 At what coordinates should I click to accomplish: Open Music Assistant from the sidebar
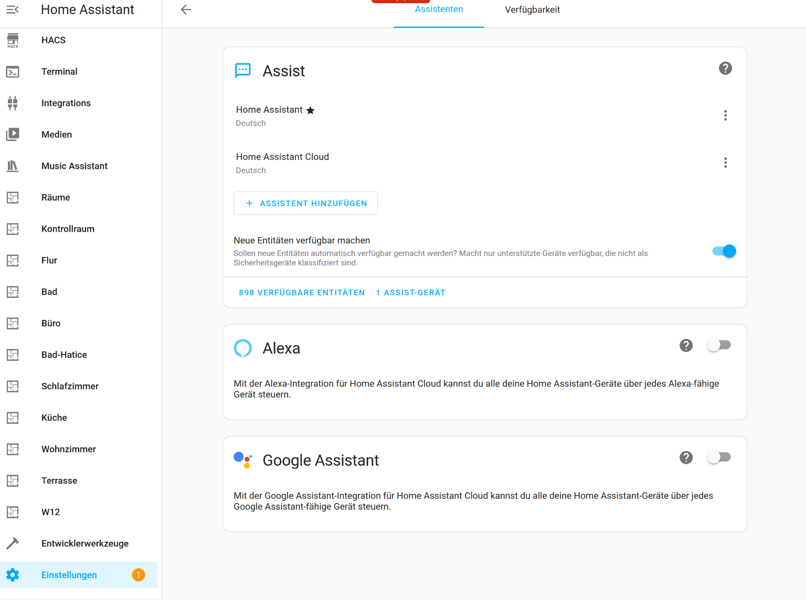[x=79, y=166]
